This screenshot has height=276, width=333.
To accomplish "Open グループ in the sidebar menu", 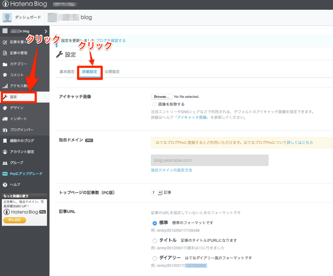I will [x=17, y=163].
